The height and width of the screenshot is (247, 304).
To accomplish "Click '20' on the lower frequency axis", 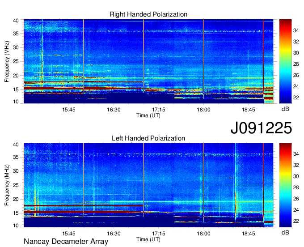I will click(x=16, y=199).
